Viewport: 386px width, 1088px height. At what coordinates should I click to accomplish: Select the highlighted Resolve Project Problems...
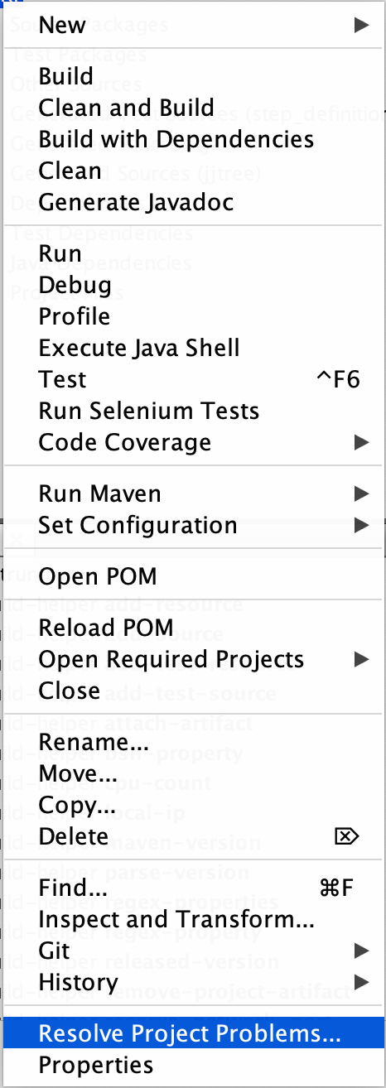coord(193,1033)
